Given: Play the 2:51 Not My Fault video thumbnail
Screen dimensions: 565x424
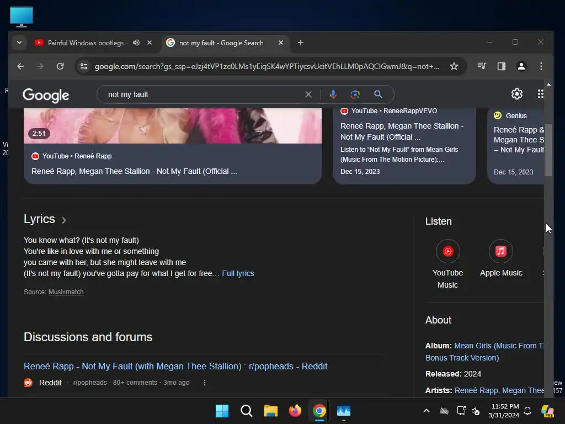Looking at the screenshot, I should [173, 125].
